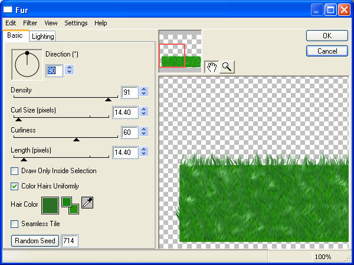Enable the Seamless Tile checkbox
Image resolution: width=354 pixels, height=265 pixels.
point(15,224)
